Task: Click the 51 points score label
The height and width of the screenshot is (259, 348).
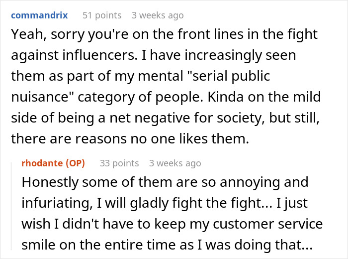Action: [x=102, y=15]
